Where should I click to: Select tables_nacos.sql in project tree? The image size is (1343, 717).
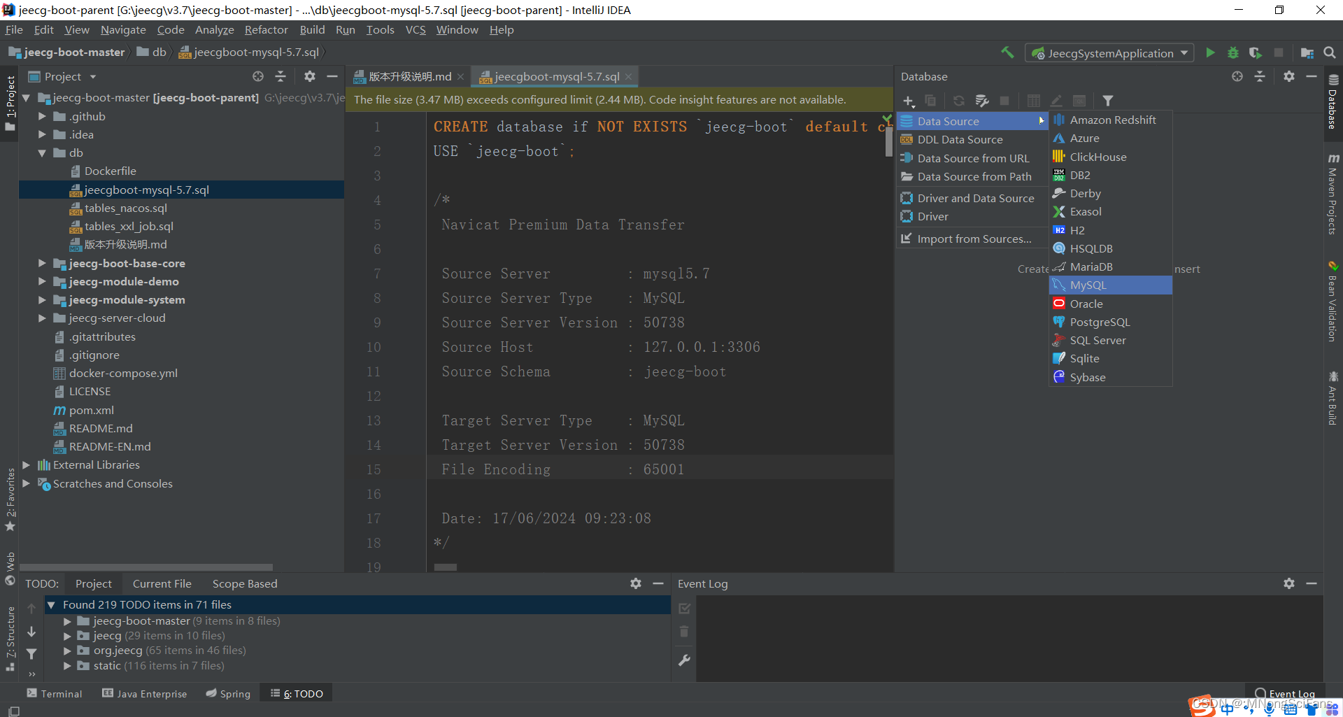pos(125,208)
